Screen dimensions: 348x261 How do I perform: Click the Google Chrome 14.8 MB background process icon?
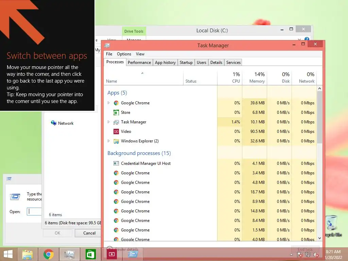[x=116, y=211]
